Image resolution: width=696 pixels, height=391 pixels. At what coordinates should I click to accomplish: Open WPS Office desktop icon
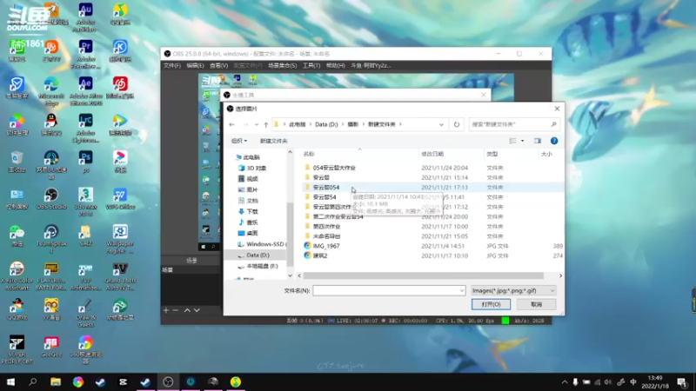click(120, 198)
